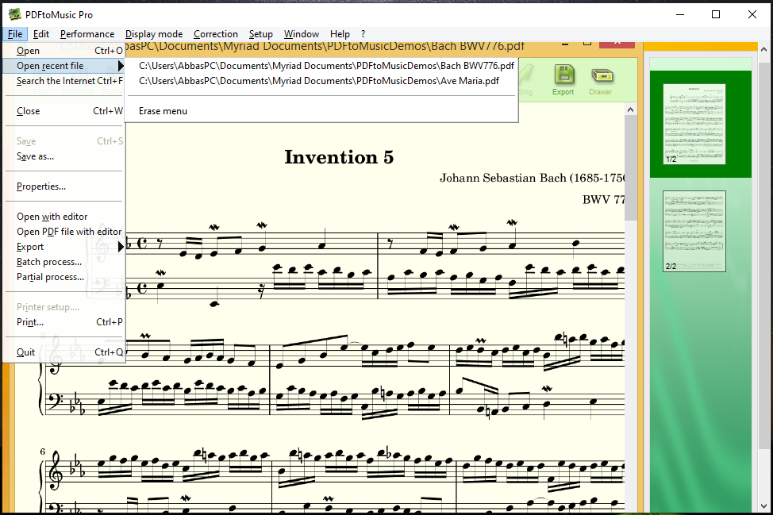Choose Open with editor
The image size is (773, 515).
(64, 217)
